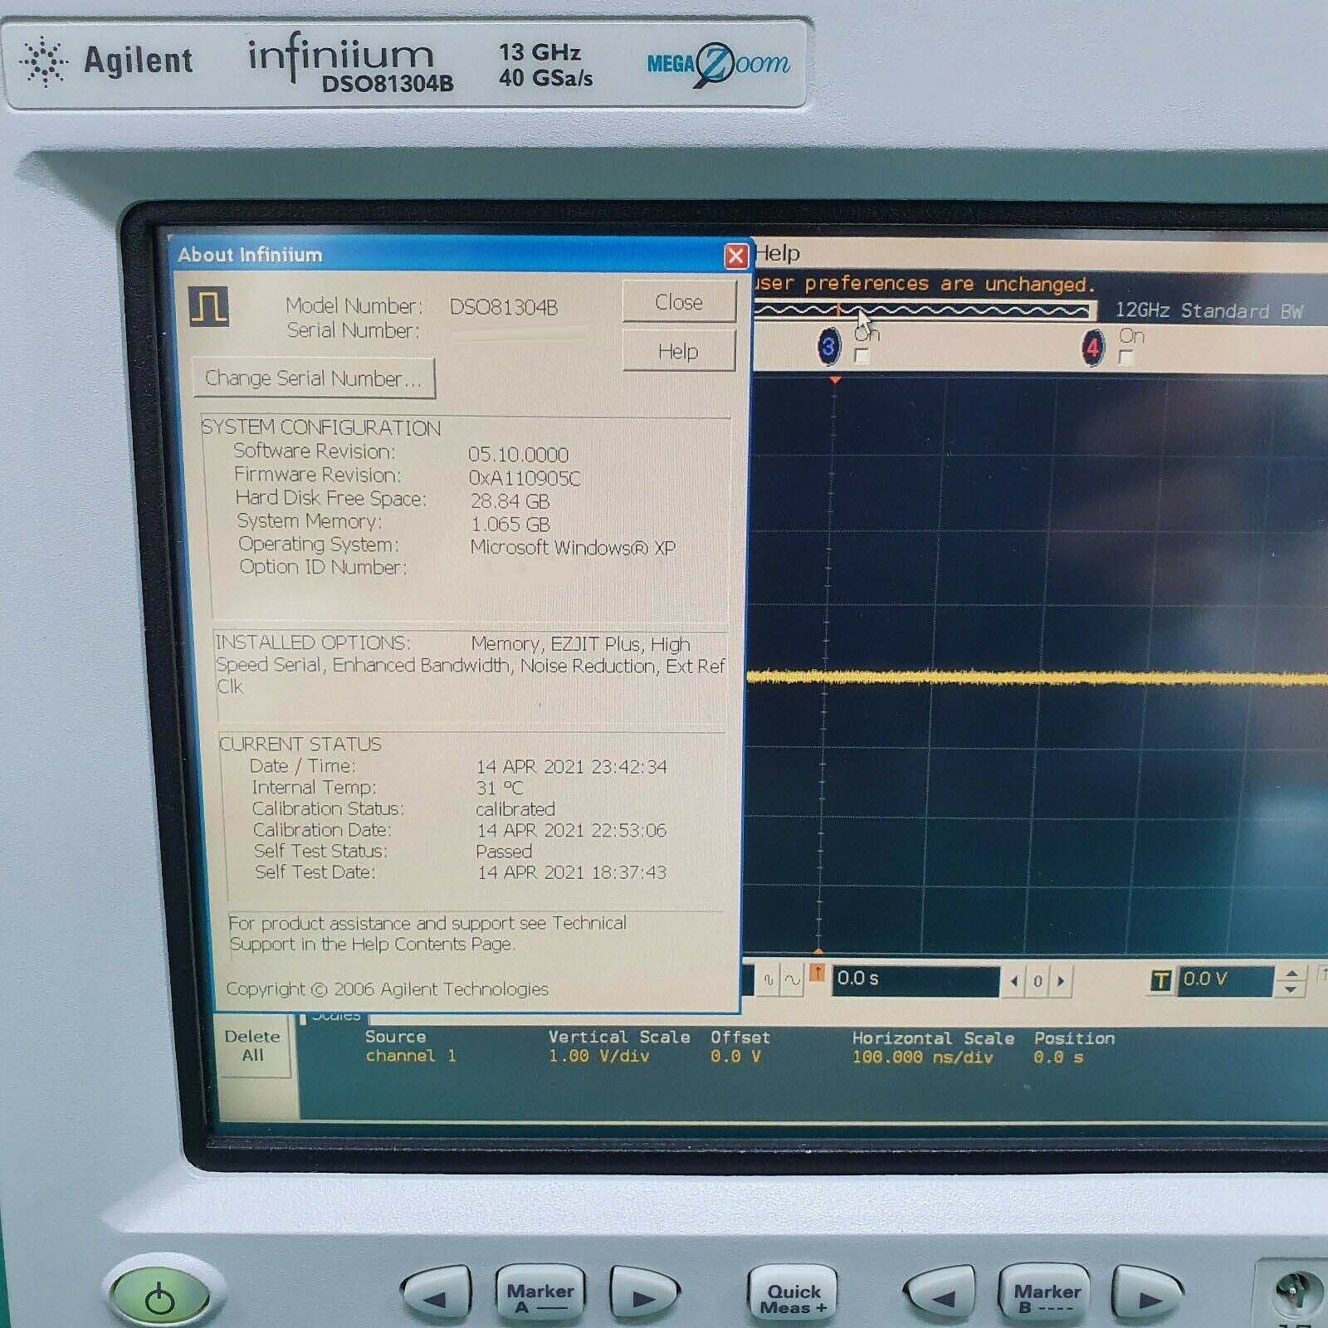The height and width of the screenshot is (1328, 1328).
Task: Click the 'user preferences are unchanged.' status message
Action: click(925, 284)
